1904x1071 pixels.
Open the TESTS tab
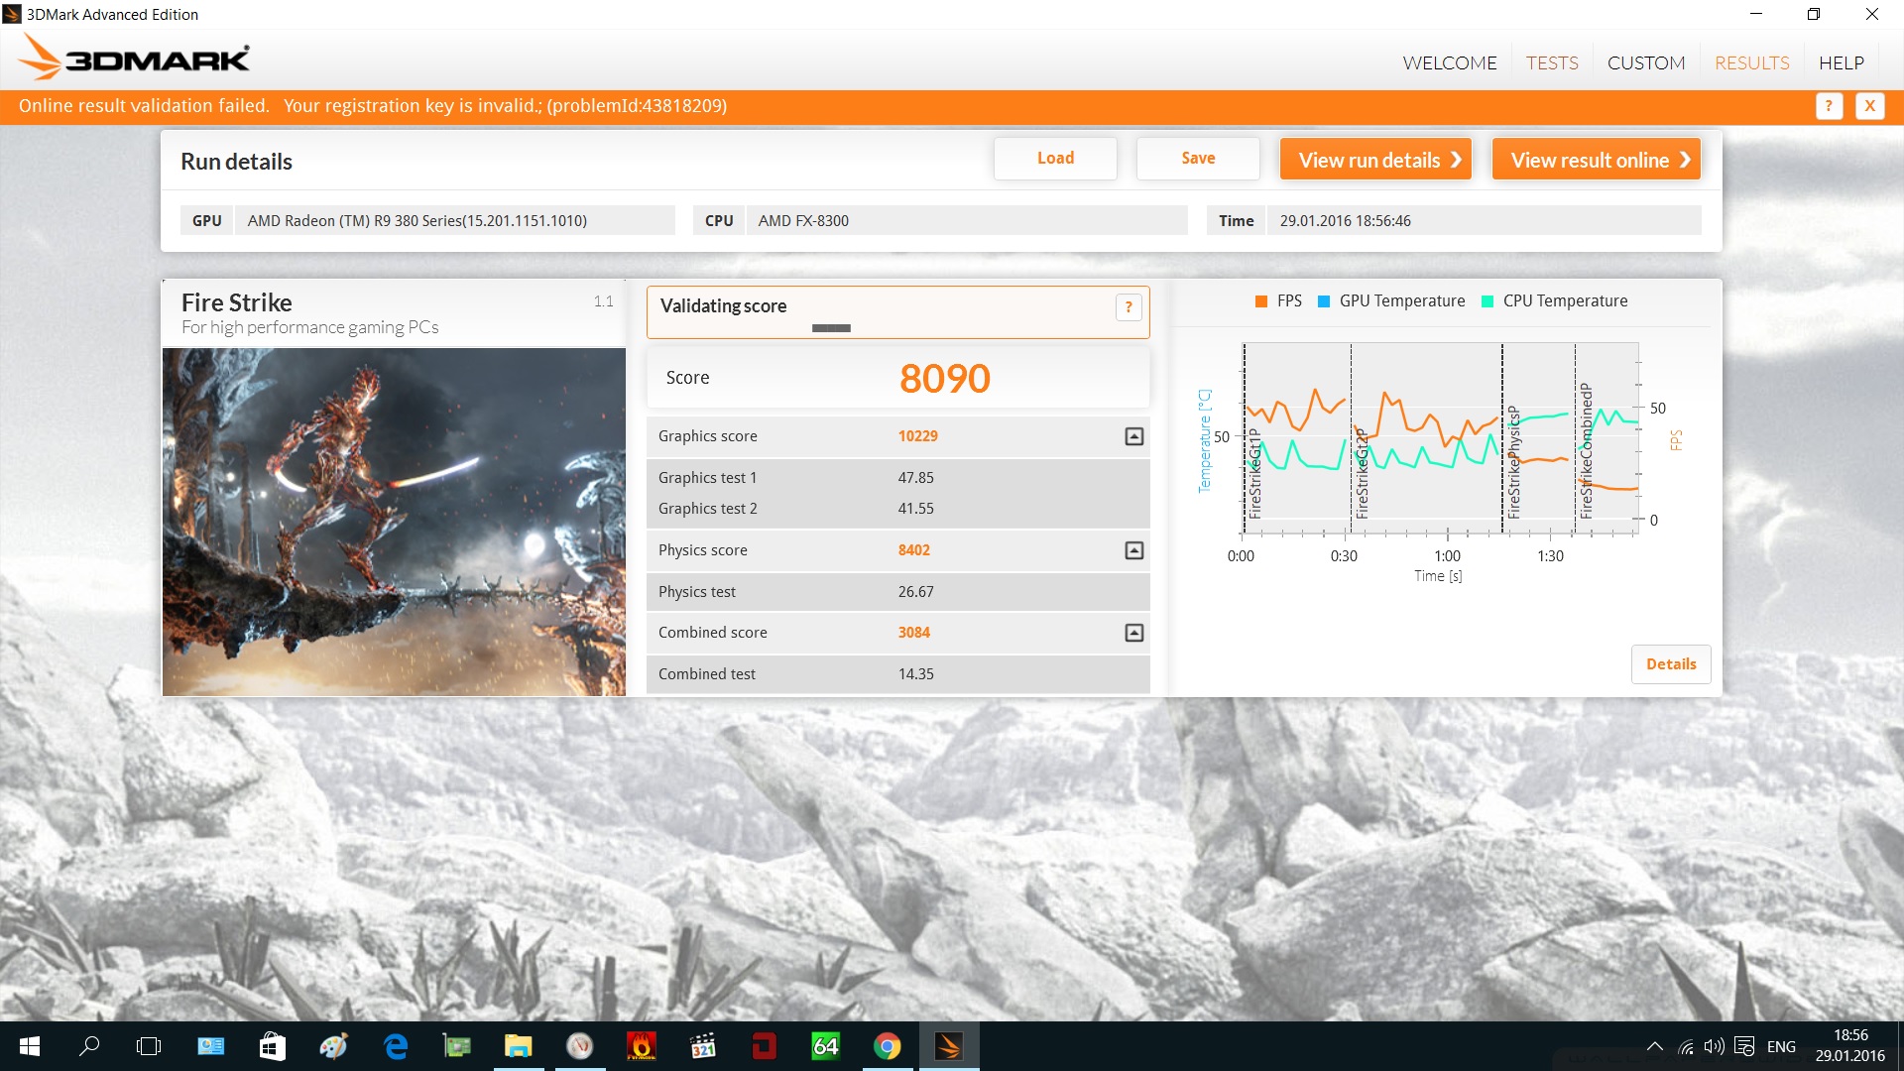point(1551,62)
